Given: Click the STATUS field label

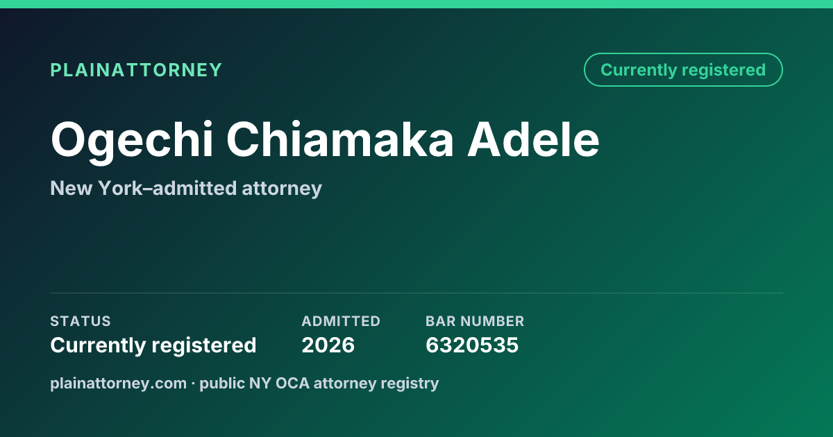Looking at the screenshot, I should point(81,321).
